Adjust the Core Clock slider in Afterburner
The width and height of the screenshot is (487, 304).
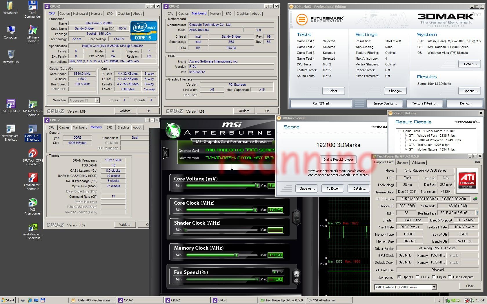coord(255,210)
